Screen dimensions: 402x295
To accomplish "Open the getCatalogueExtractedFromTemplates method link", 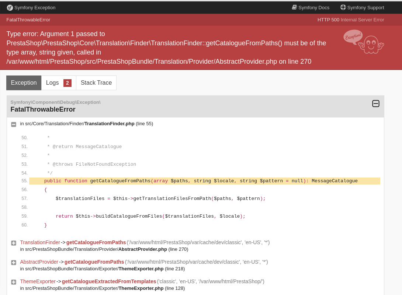I will click(109, 281).
